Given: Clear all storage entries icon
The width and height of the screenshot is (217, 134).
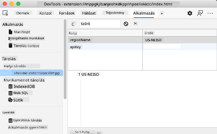Looking at the screenshot, I should click(126, 24).
